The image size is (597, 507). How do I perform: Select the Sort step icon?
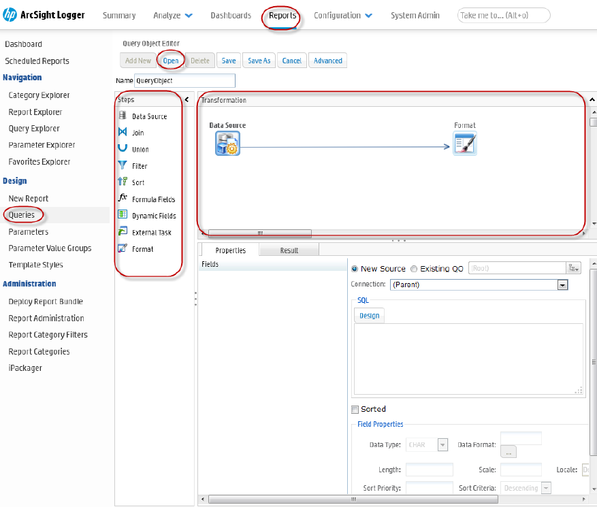tap(123, 181)
